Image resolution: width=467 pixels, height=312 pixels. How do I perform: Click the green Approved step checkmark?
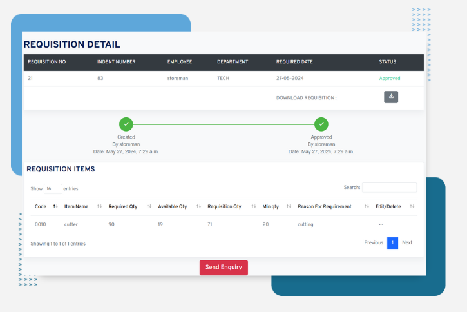coord(321,124)
